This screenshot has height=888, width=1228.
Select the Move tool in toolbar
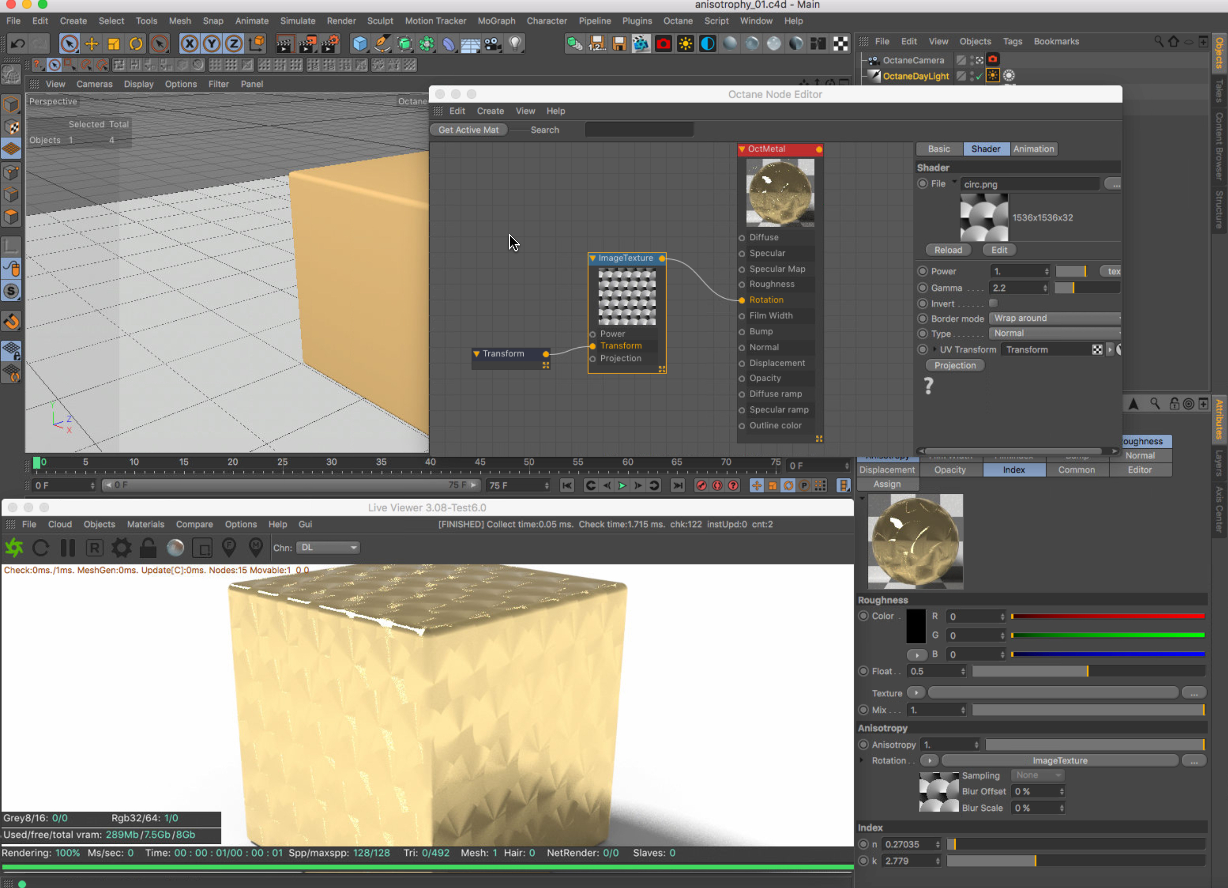92,44
